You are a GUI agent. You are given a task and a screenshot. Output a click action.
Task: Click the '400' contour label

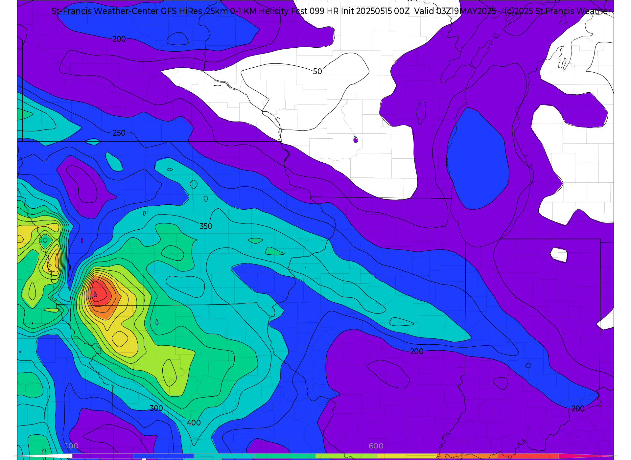(x=194, y=423)
